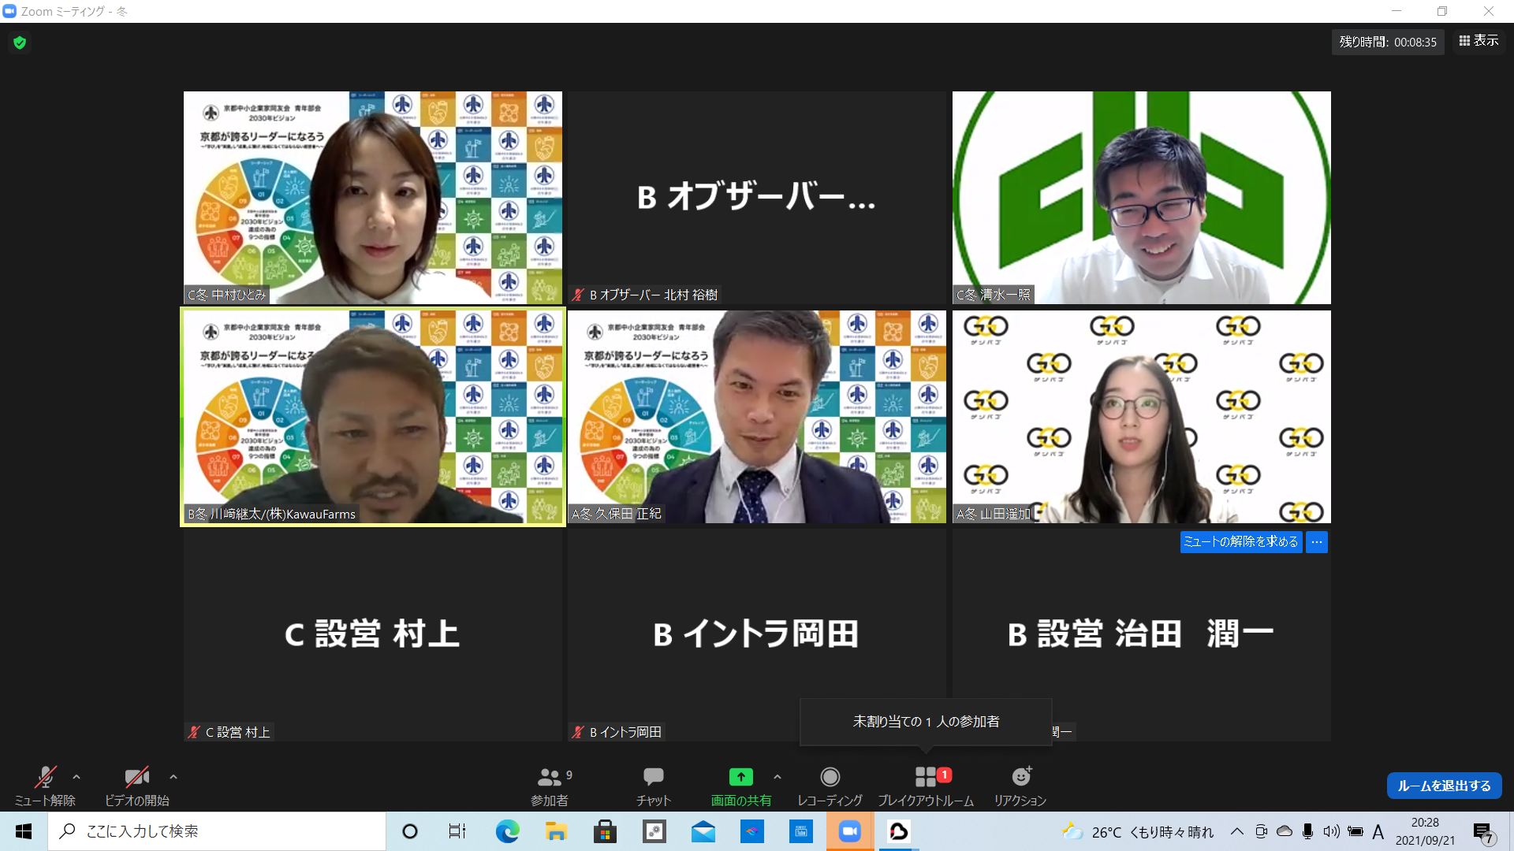Select 川崎継太 KawauFarms video tile
Screen dimensions: 1514x851
373,417
